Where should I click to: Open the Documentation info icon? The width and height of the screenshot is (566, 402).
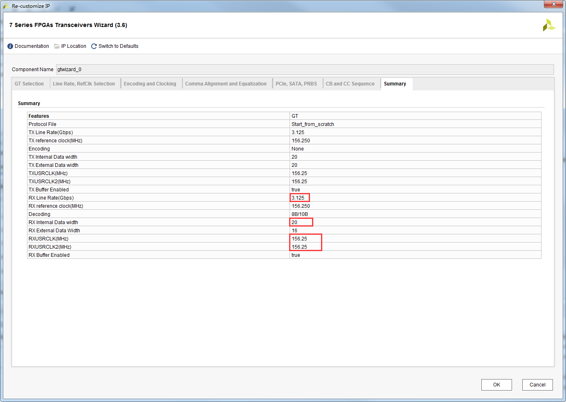click(10, 46)
